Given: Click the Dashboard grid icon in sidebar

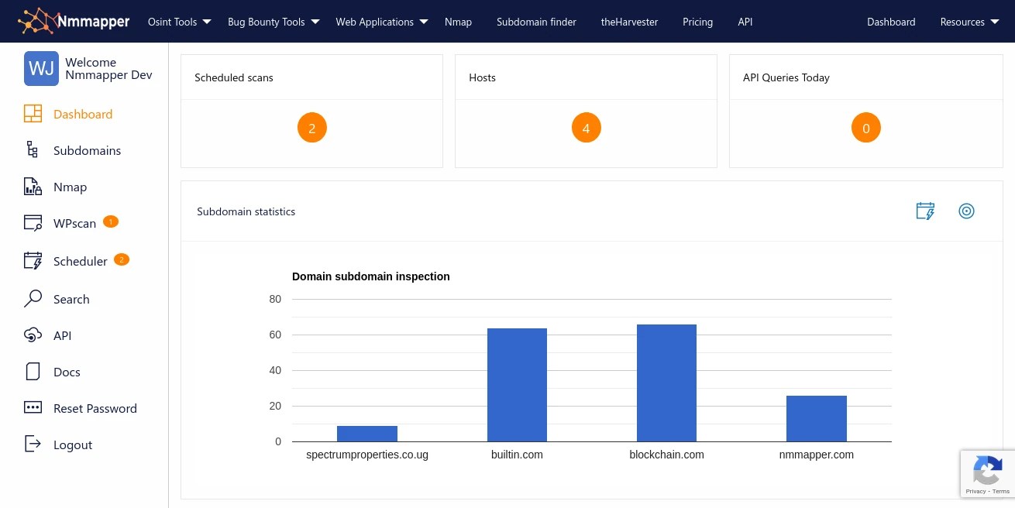Looking at the screenshot, I should [x=33, y=114].
